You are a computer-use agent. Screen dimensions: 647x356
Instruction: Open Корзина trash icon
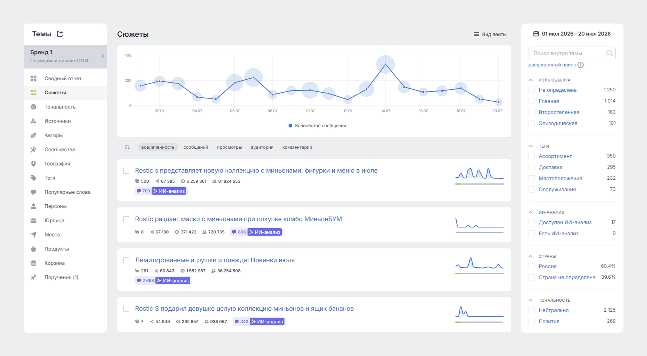pyautogui.click(x=34, y=263)
